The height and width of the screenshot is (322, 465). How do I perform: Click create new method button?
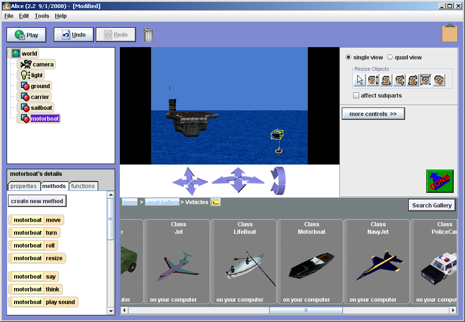[37, 201]
